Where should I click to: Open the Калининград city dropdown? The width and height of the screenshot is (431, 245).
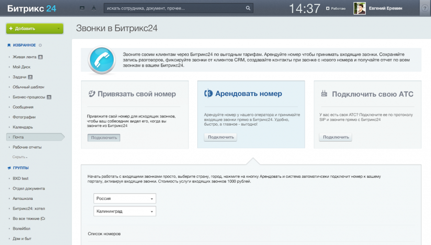click(125, 211)
